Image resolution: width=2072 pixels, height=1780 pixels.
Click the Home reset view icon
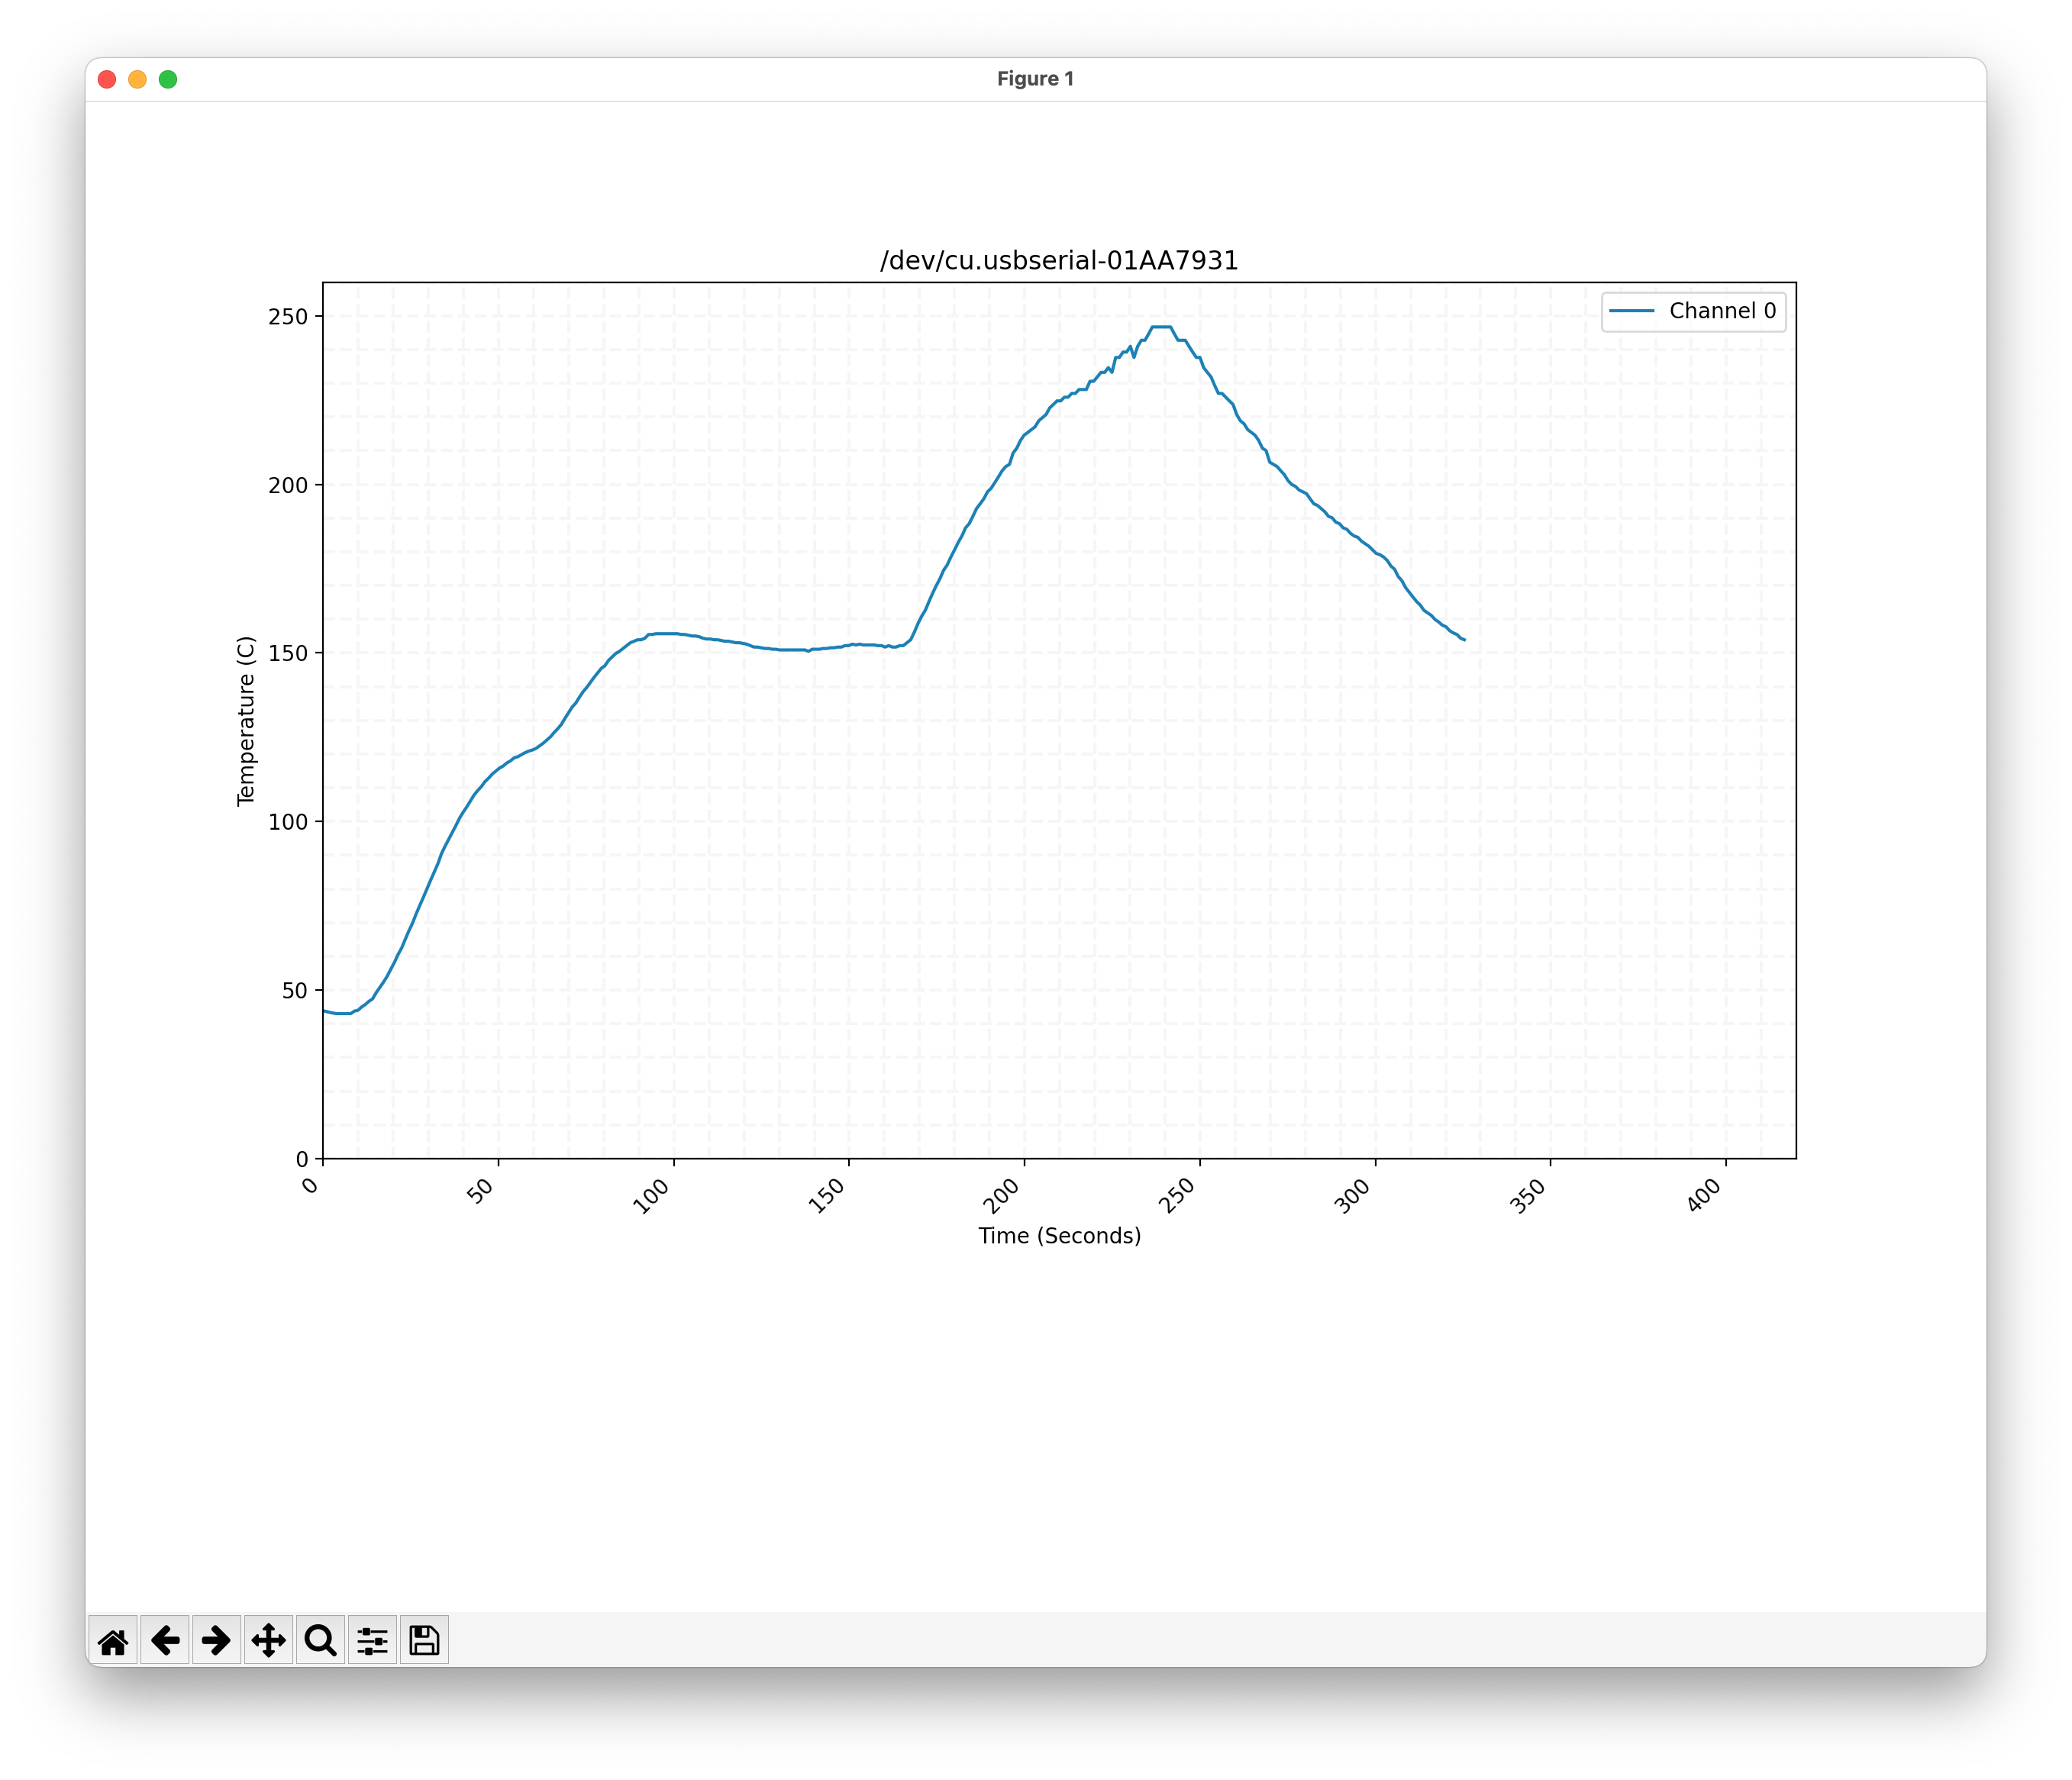(113, 1641)
